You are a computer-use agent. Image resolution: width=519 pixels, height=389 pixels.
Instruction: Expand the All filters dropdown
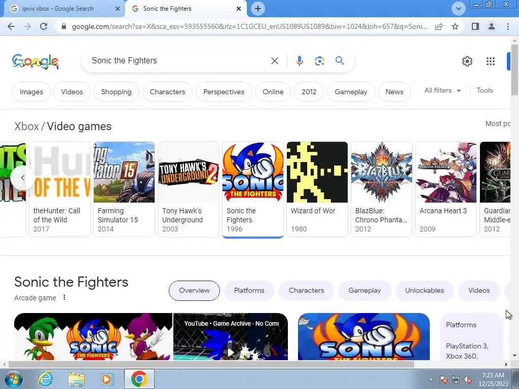point(442,90)
